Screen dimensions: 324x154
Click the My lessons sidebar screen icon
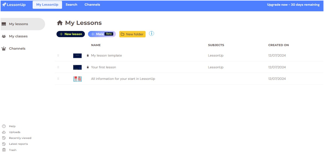(4, 24)
